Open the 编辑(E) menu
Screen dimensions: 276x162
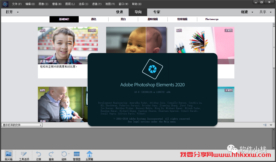click(x=30, y=4)
